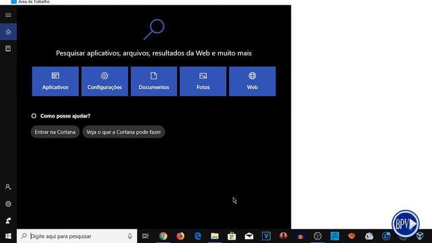Viewport: 432px width, 243px height.
Task: Filter search by Web tile
Action: click(252, 81)
